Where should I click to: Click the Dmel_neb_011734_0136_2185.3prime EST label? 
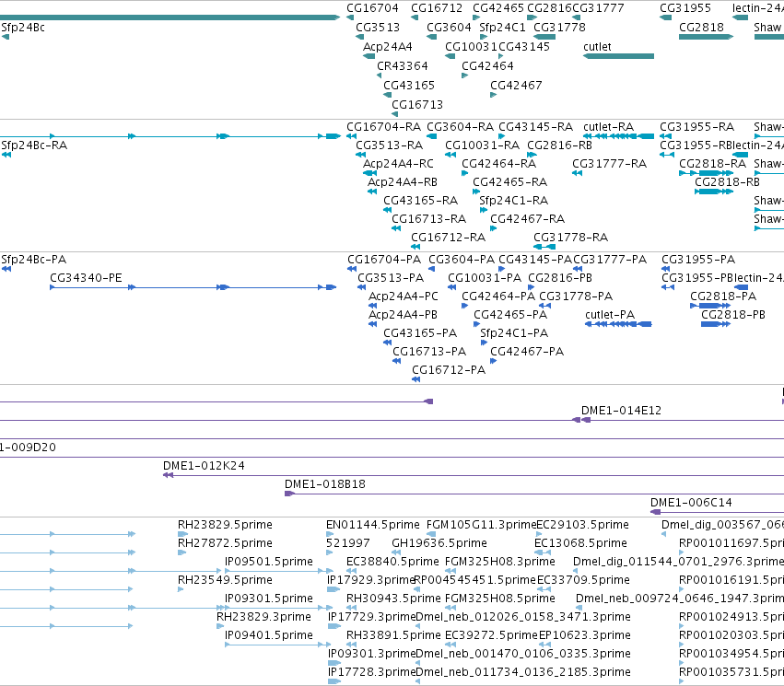click(x=523, y=672)
